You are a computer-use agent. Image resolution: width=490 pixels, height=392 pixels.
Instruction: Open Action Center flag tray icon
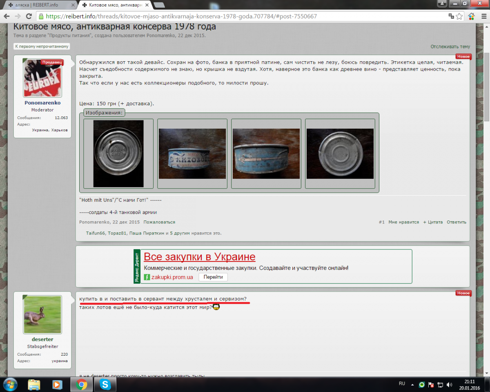click(431, 384)
